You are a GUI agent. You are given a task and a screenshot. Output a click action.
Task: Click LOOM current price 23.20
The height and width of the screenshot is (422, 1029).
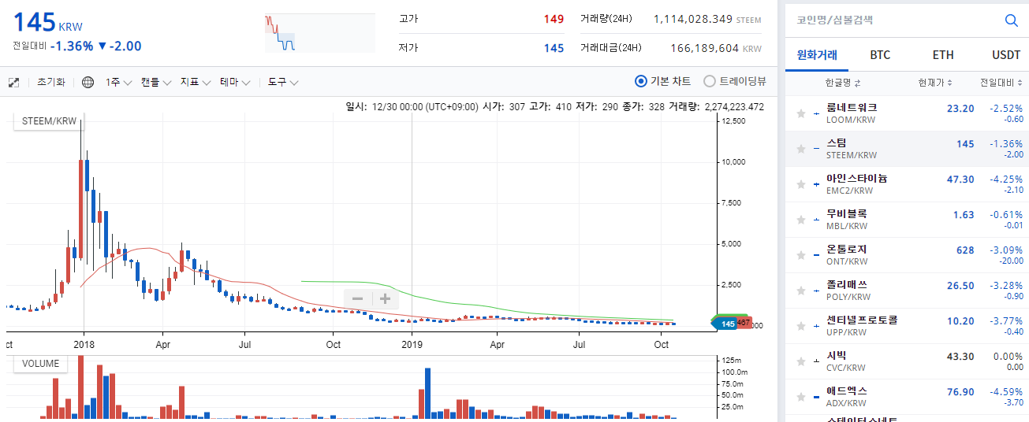tap(960, 109)
